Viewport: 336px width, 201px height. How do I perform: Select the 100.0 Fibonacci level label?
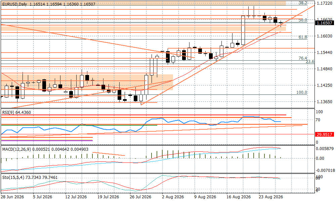coord(302,92)
